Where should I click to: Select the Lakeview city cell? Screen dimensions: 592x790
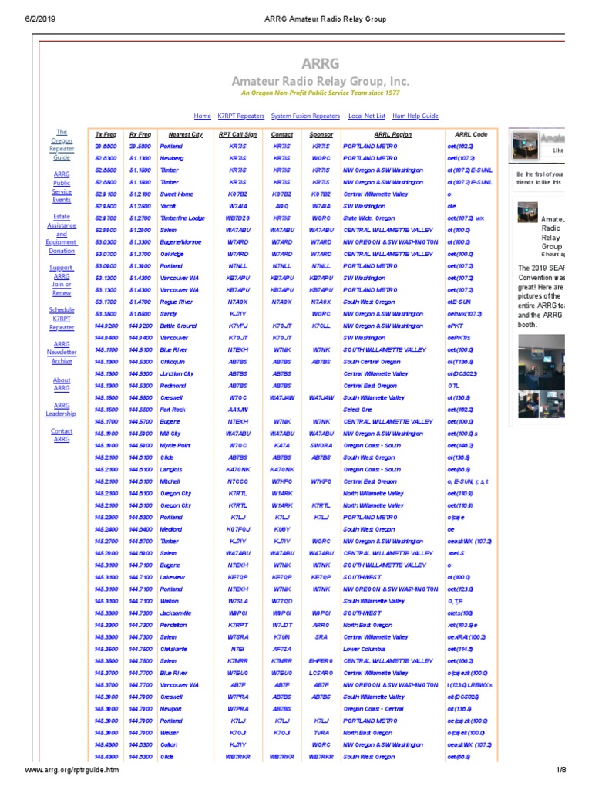pyautogui.click(x=172, y=577)
